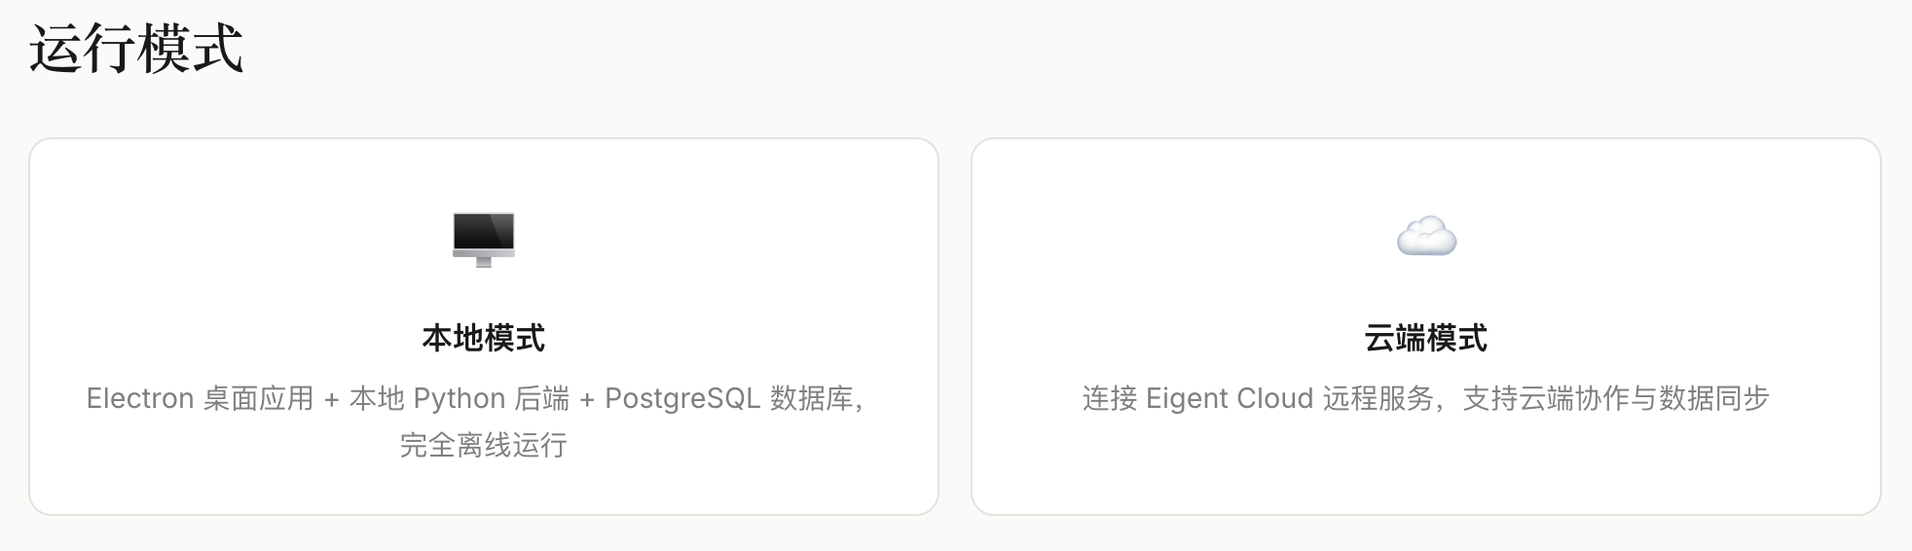Click the 完全离线运行 text line
The height and width of the screenshot is (551, 1912).
484,446
